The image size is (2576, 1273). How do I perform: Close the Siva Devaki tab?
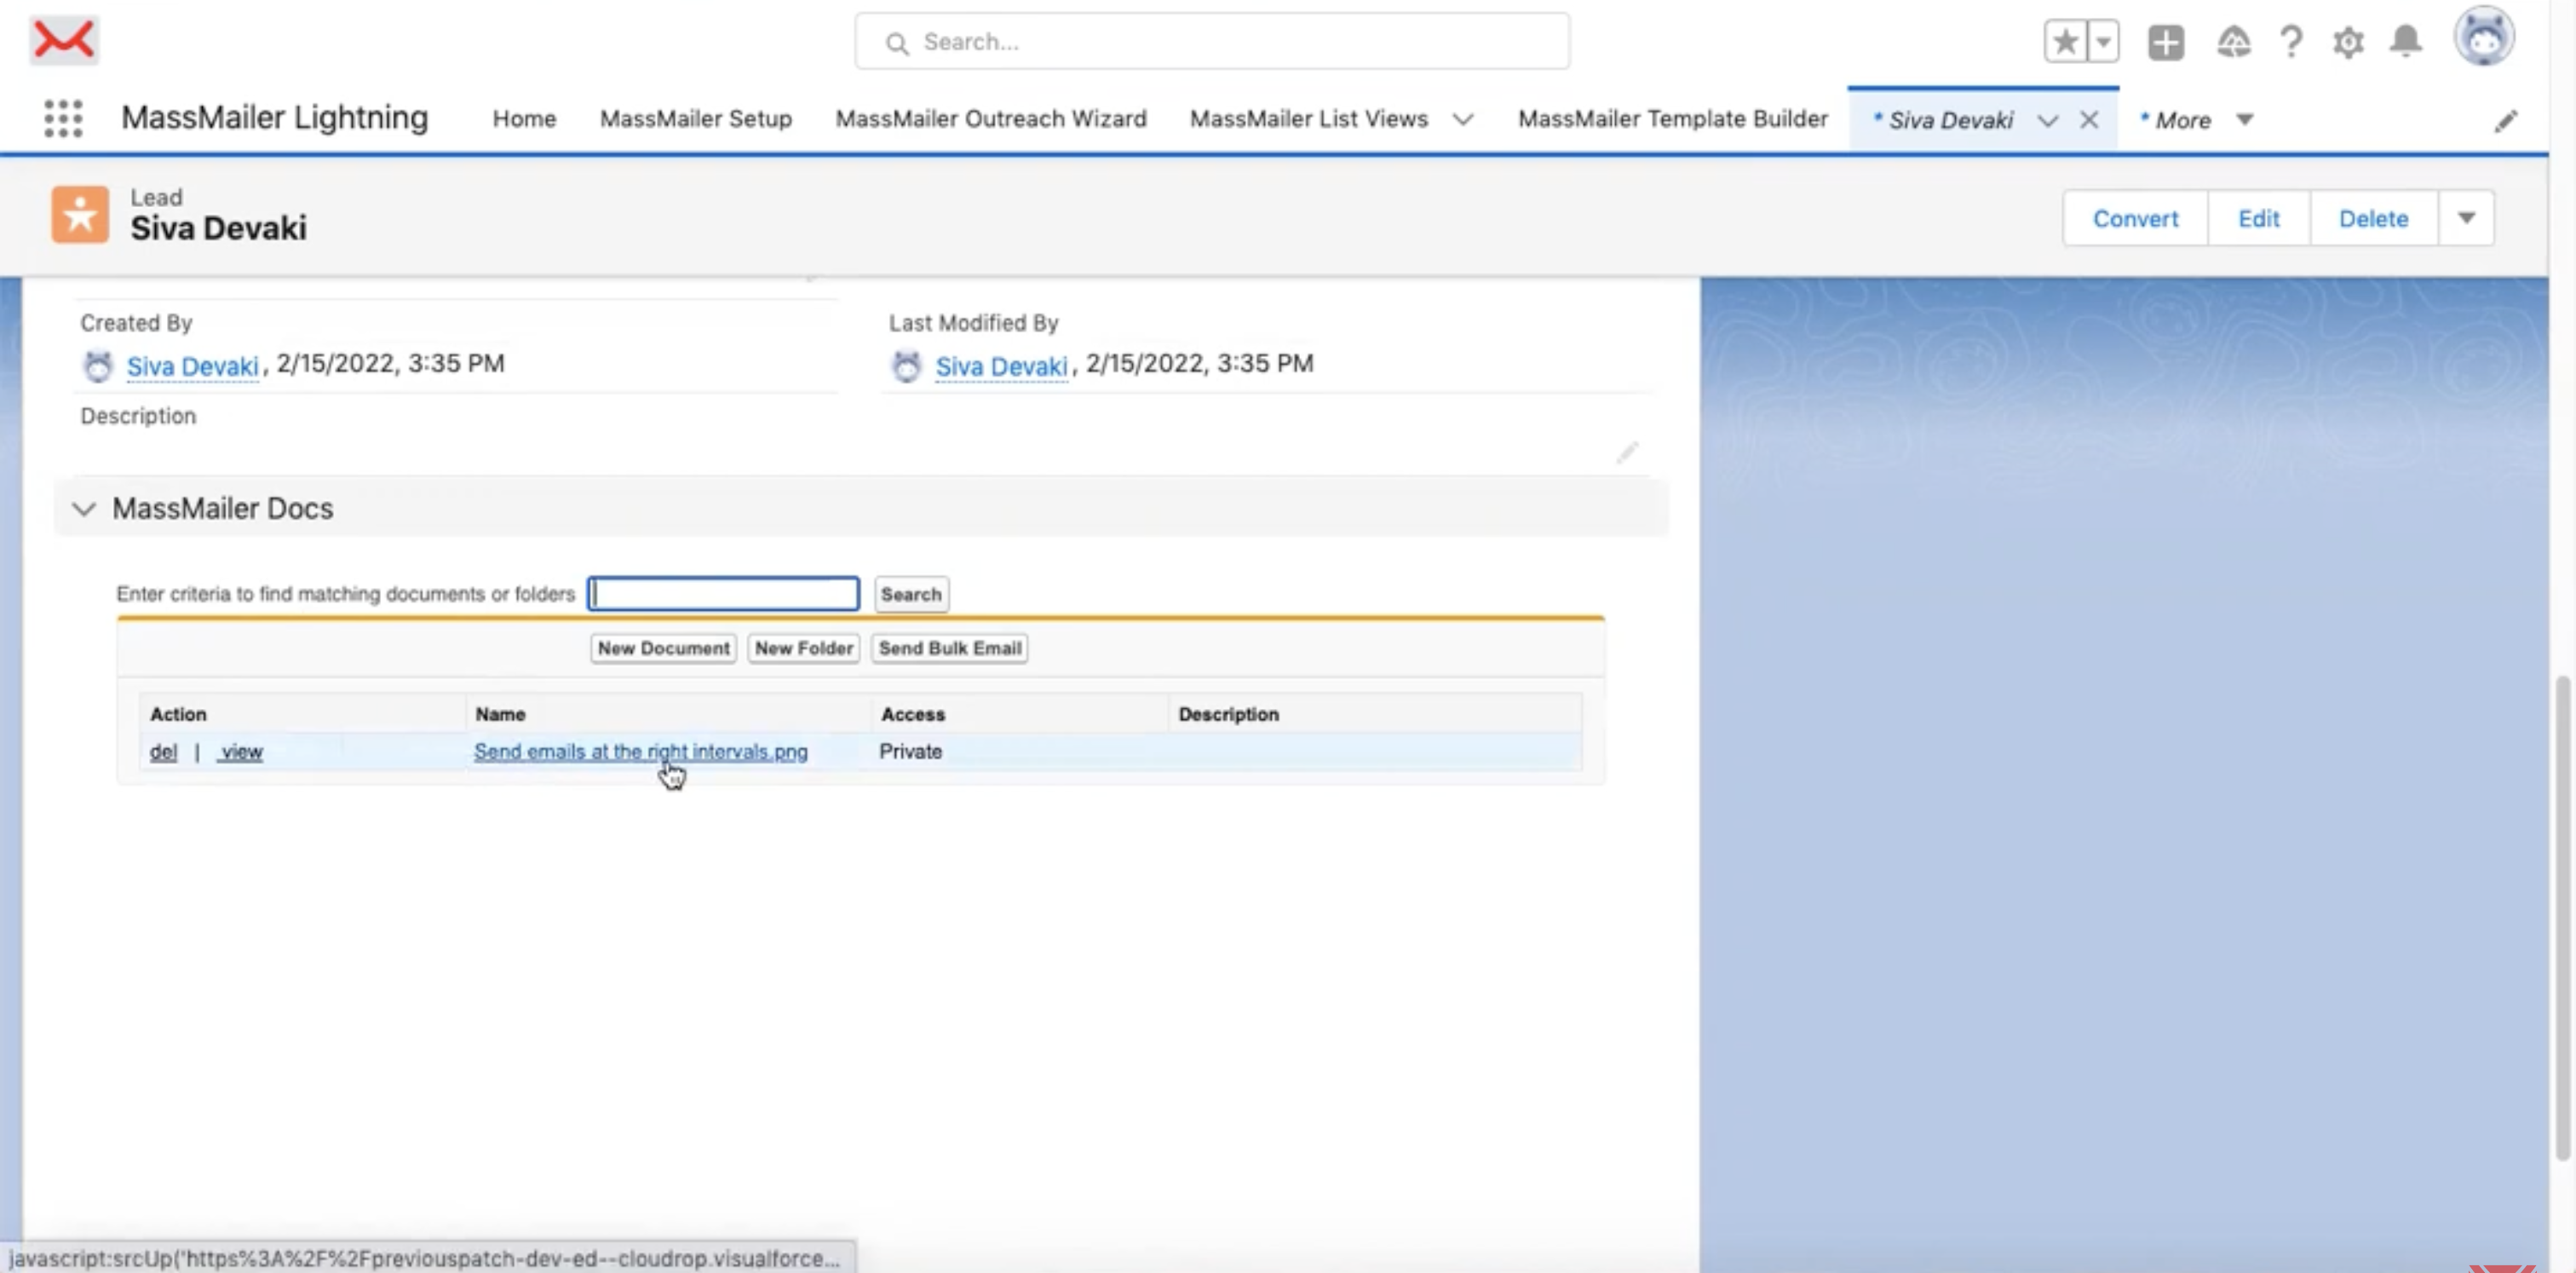[x=2089, y=120]
